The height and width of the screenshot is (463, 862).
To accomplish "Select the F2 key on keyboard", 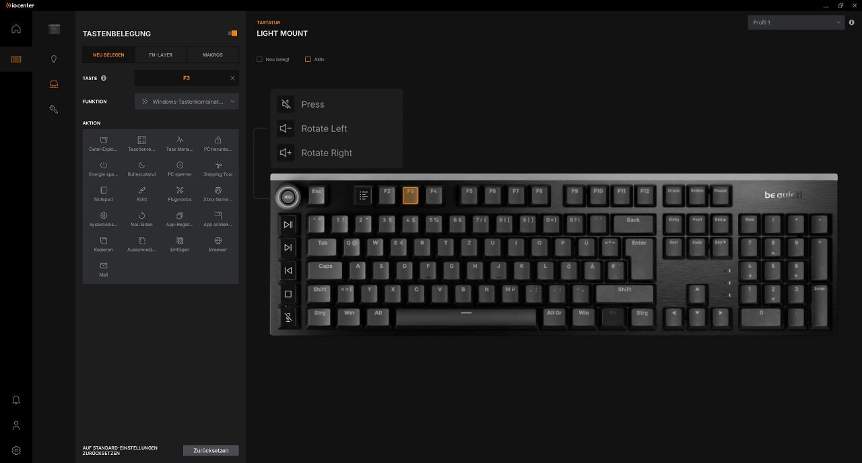I will point(387,194).
